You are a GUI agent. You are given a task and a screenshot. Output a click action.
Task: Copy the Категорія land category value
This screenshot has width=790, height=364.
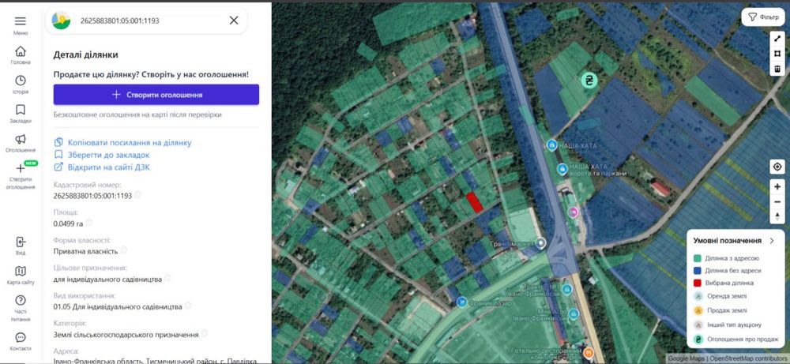click(x=205, y=334)
